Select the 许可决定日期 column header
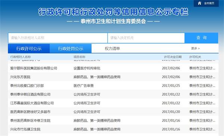224x136 pixels. click(x=173, y=57)
